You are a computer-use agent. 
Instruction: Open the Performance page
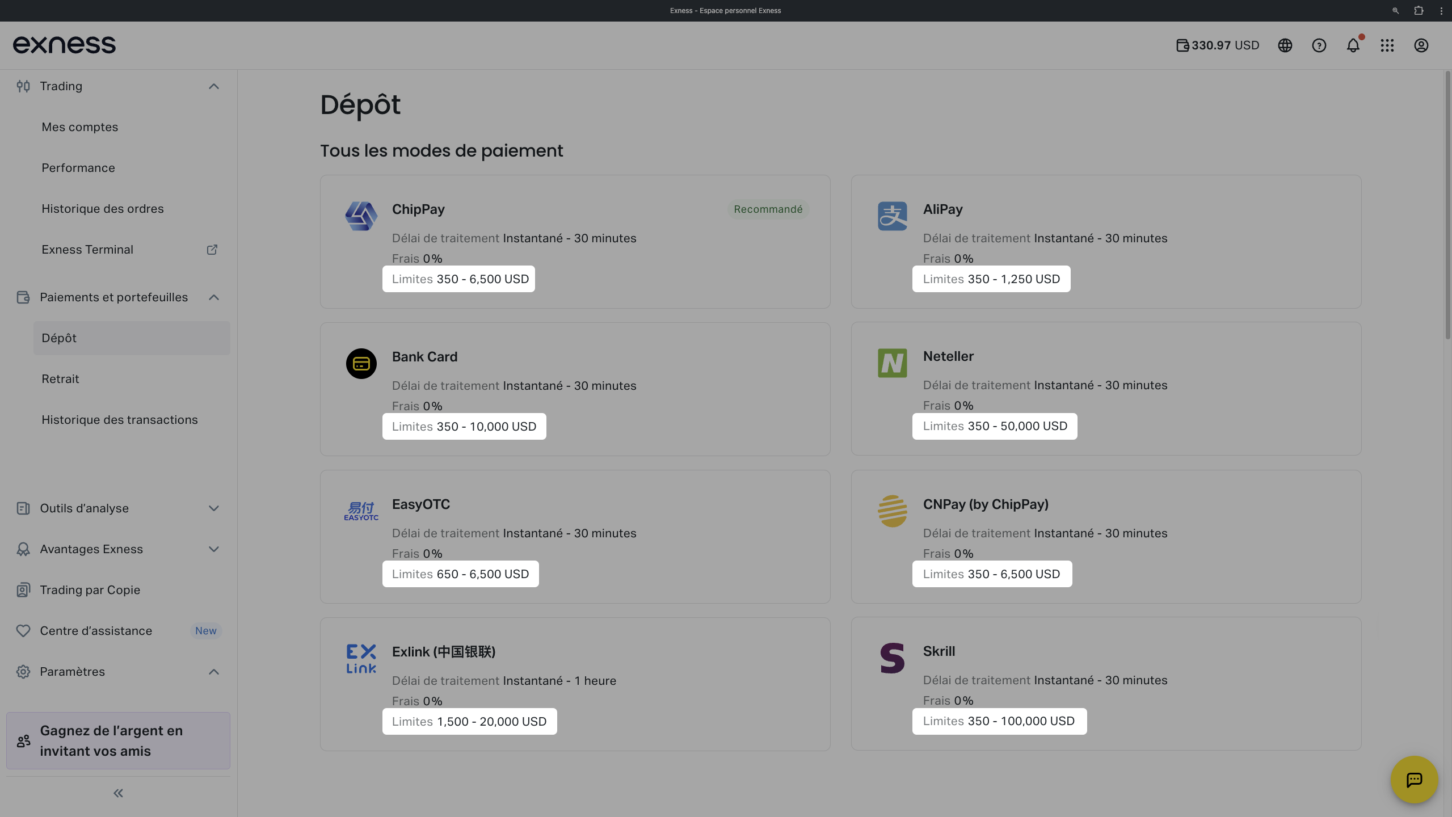coord(78,168)
